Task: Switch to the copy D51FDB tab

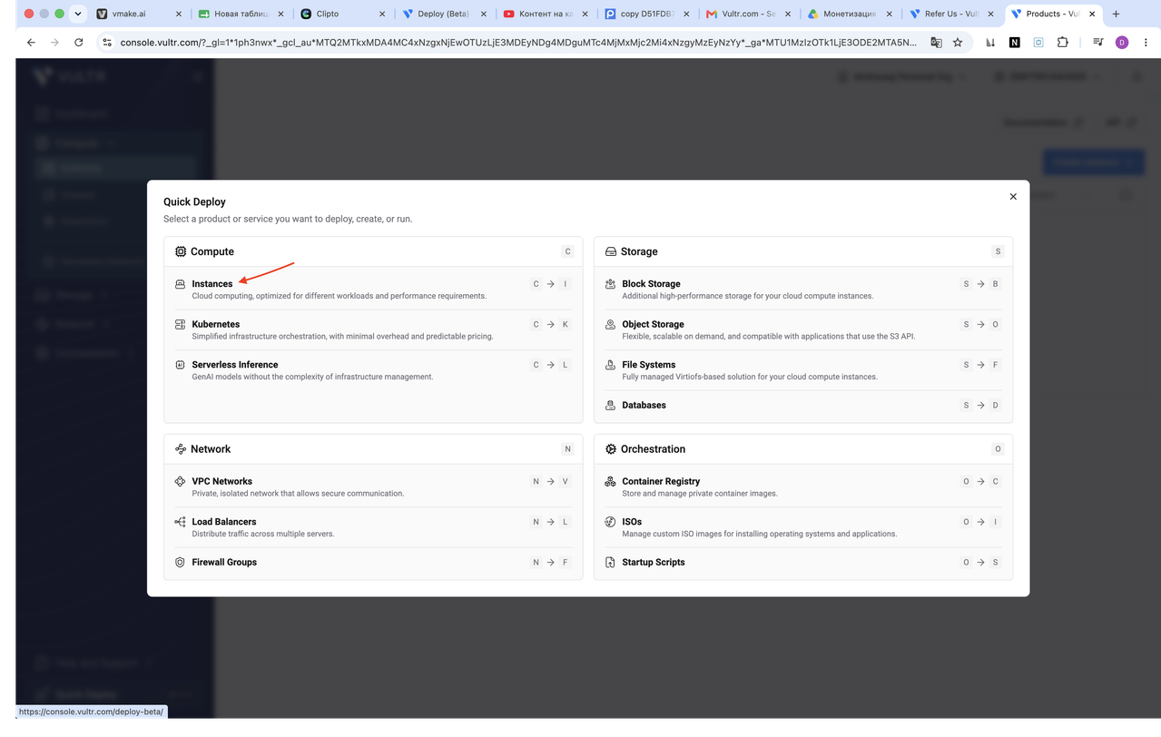Action: [x=647, y=14]
